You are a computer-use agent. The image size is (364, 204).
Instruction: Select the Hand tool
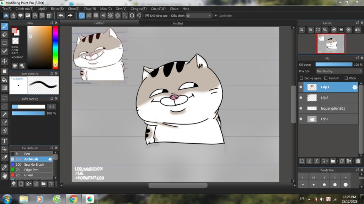pyautogui.click(x=5, y=176)
